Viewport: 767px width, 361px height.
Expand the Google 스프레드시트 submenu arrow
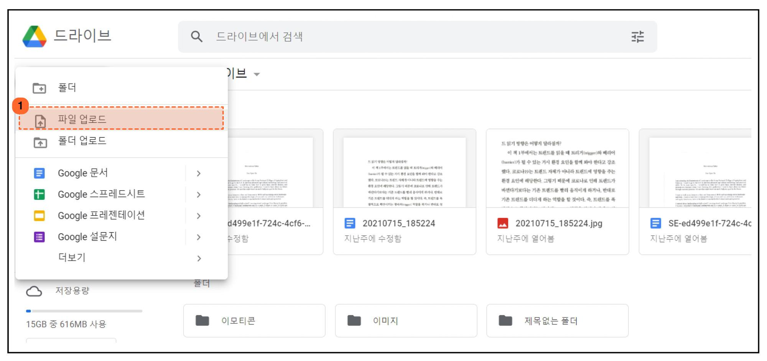(x=198, y=195)
